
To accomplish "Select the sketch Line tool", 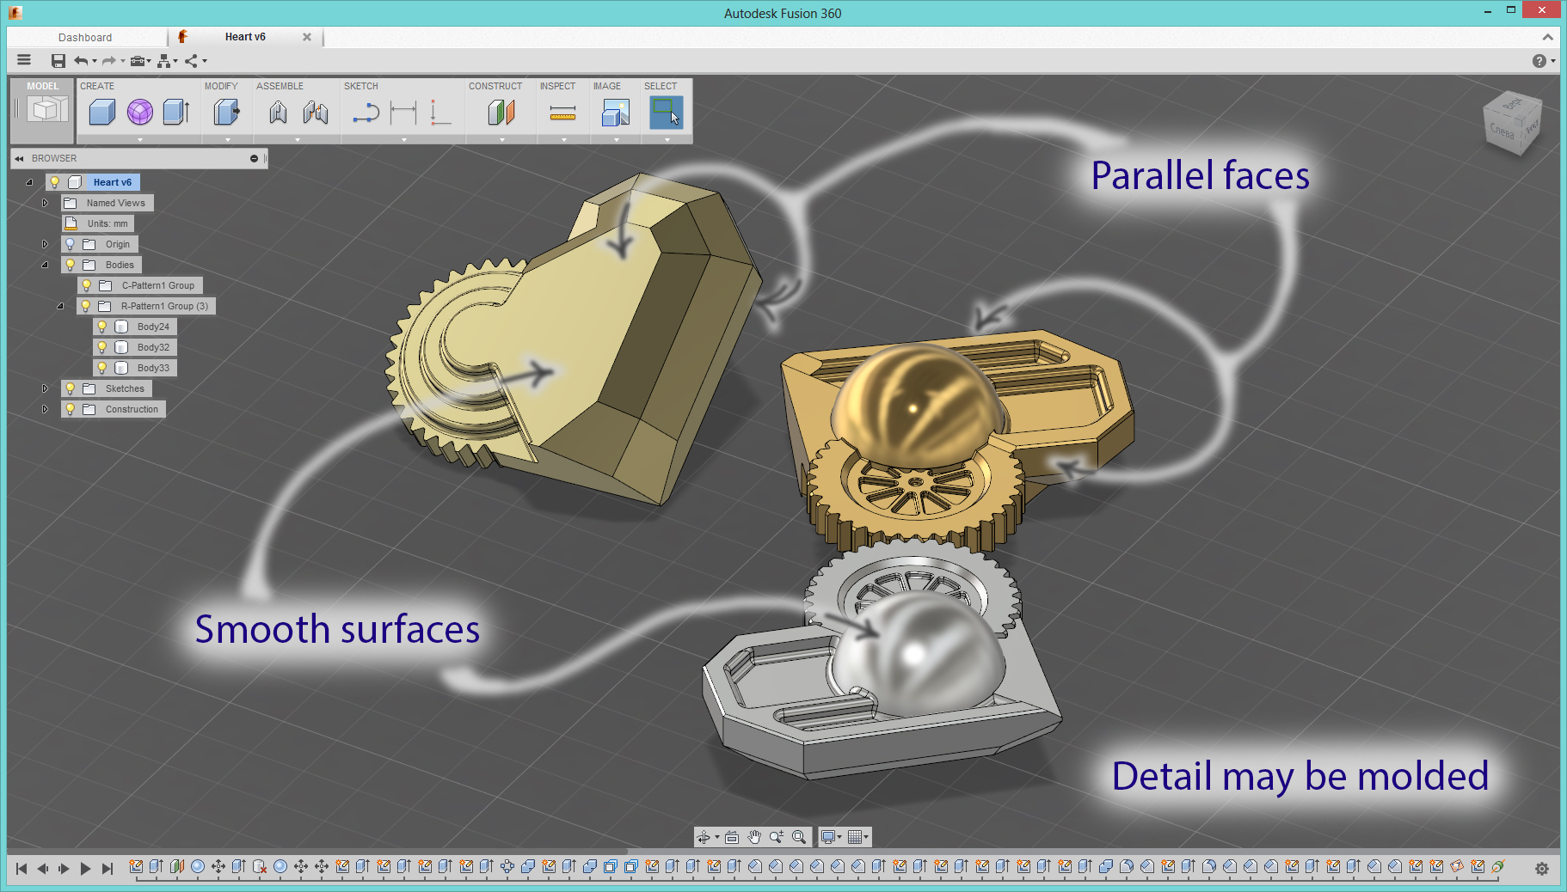I will (366, 112).
